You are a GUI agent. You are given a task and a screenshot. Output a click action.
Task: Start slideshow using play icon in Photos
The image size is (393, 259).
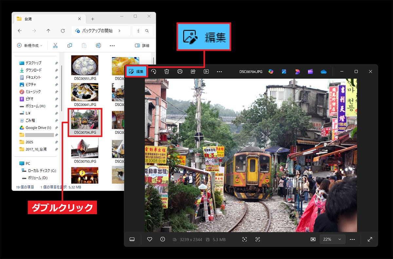206,71
